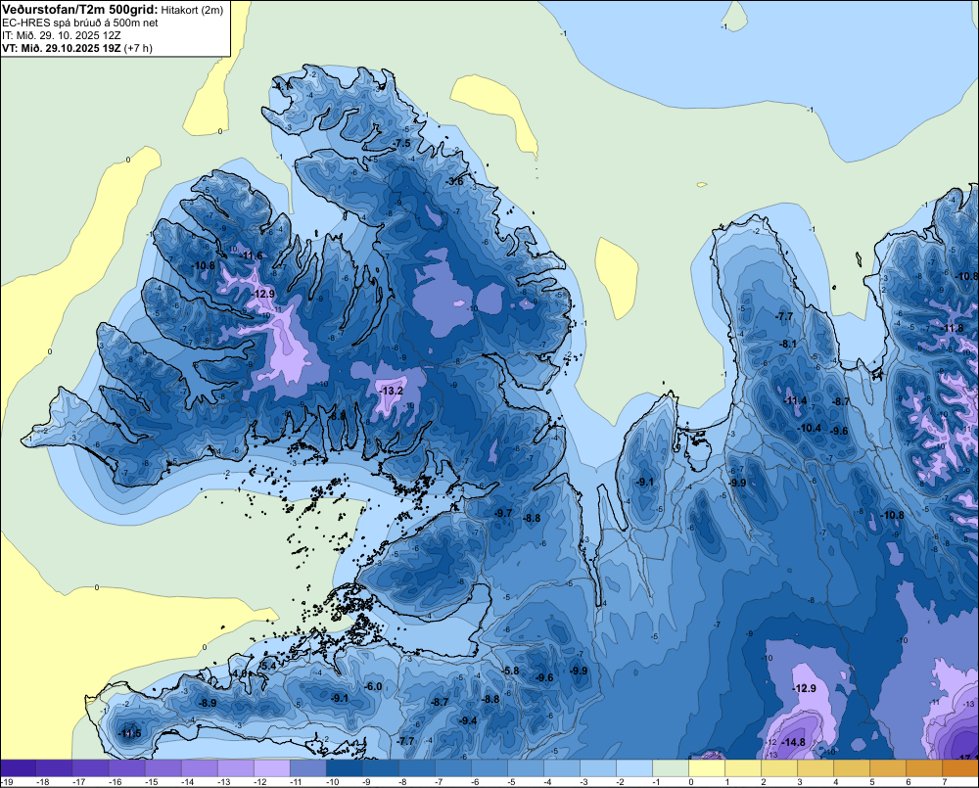Click the -5.4 temperature label
Screen dimensions: 979x788
pos(268,667)
